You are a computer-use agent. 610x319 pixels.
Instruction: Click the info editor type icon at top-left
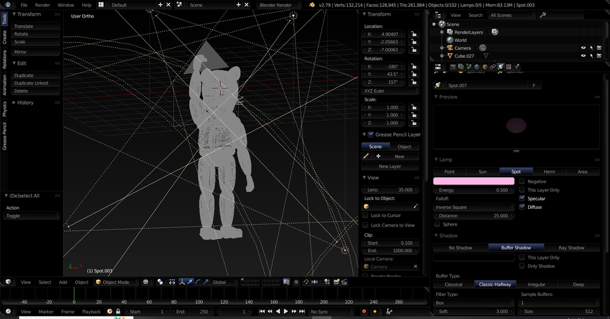click(7, 5)
